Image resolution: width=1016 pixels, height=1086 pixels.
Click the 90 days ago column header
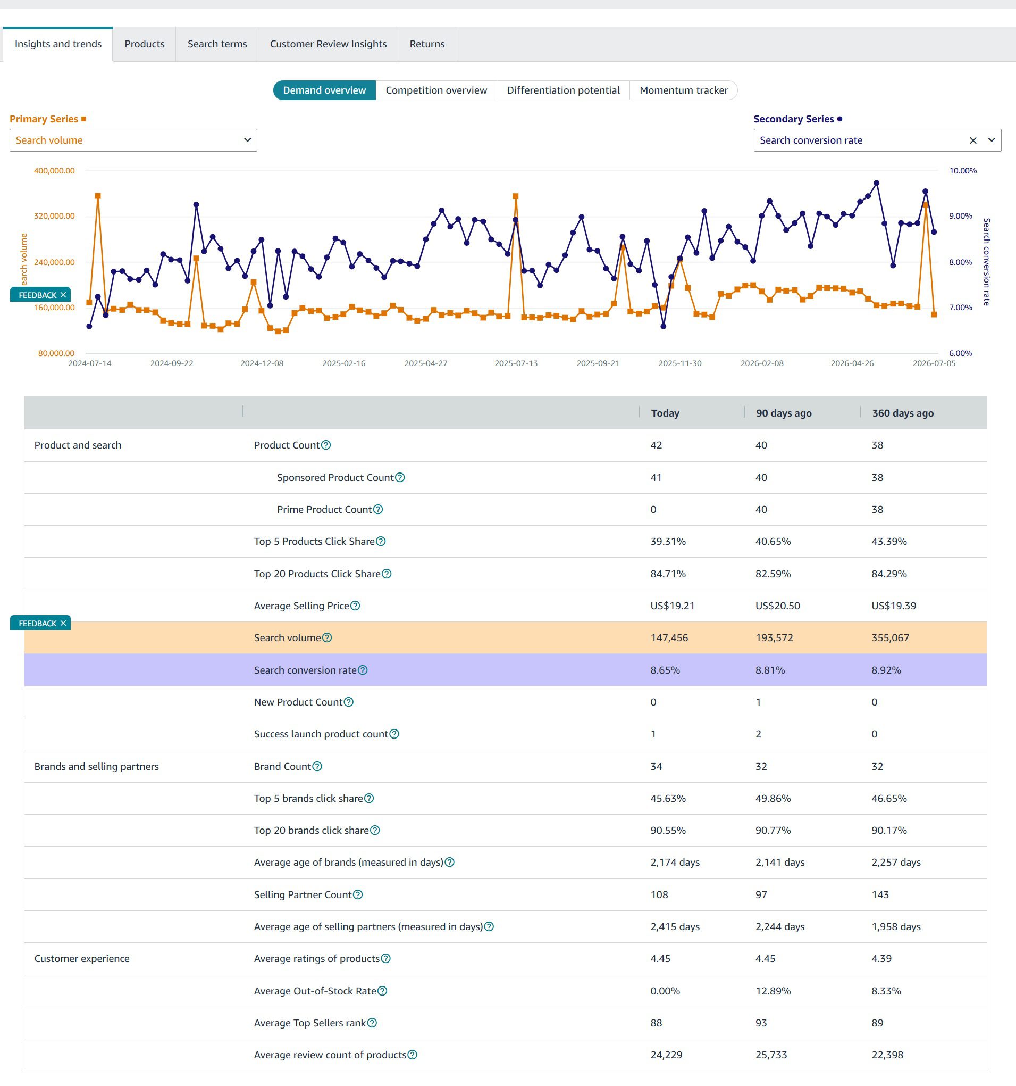click(x=784, y=413)
